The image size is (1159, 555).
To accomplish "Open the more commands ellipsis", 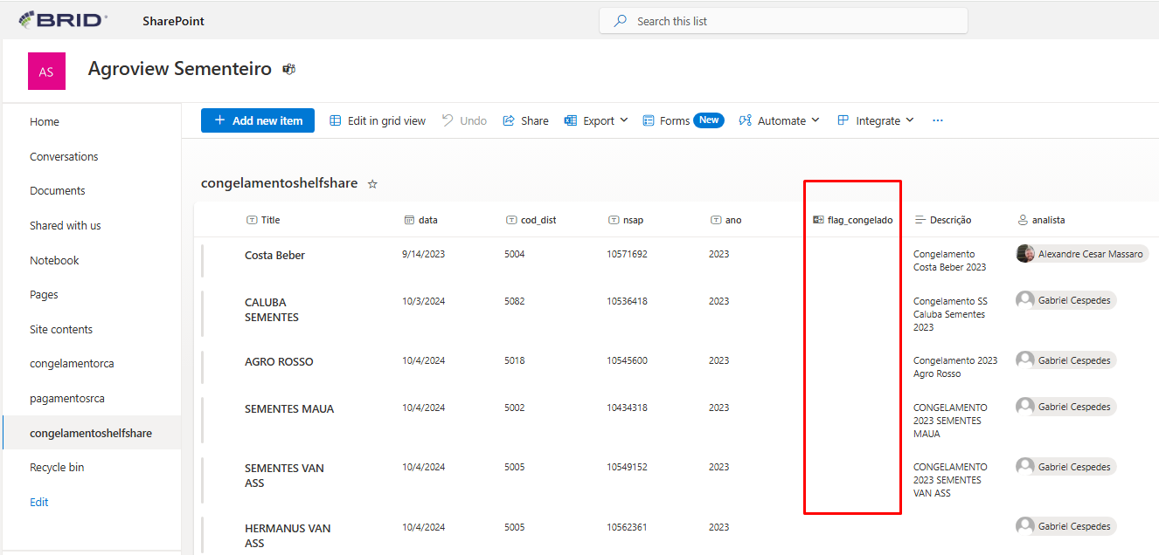I will click(x=938, y=120).
